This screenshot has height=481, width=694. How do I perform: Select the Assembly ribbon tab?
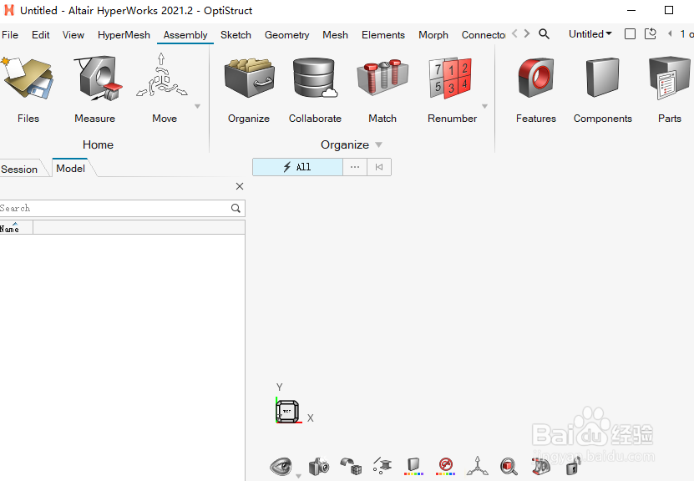(185, 35)
